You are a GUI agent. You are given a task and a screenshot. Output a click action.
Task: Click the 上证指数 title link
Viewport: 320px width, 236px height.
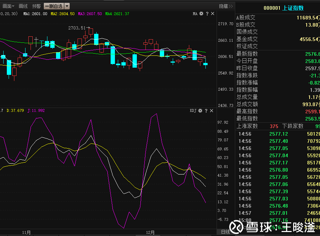click(x=293, y=8)
